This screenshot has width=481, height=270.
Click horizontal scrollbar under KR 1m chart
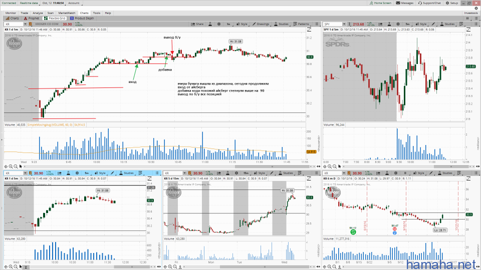pos(273,166)
